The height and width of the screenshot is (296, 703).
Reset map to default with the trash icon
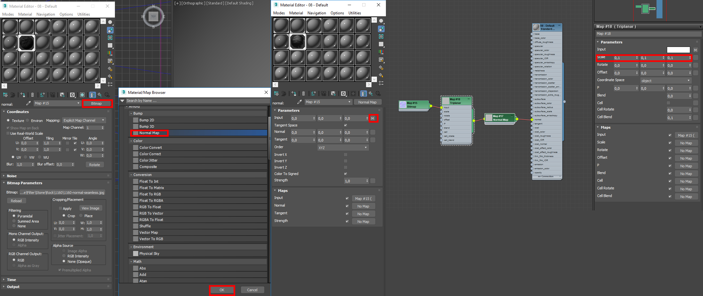[32, 95]
